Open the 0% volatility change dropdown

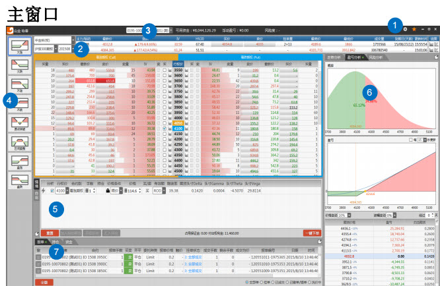pos(394,215)
